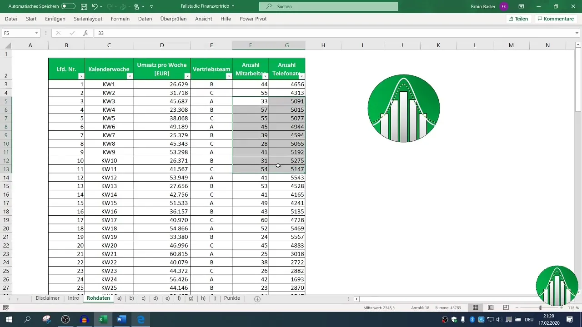582x327 pixels.
Task: Switch to Page Break Preview icon
Action: click(x=506, y=307)
